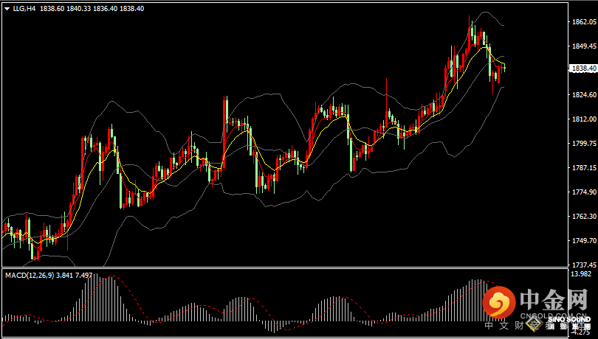Click the most recent candlestick at right edge
This screenshot has height=339, width=598.
coord(504,69)
